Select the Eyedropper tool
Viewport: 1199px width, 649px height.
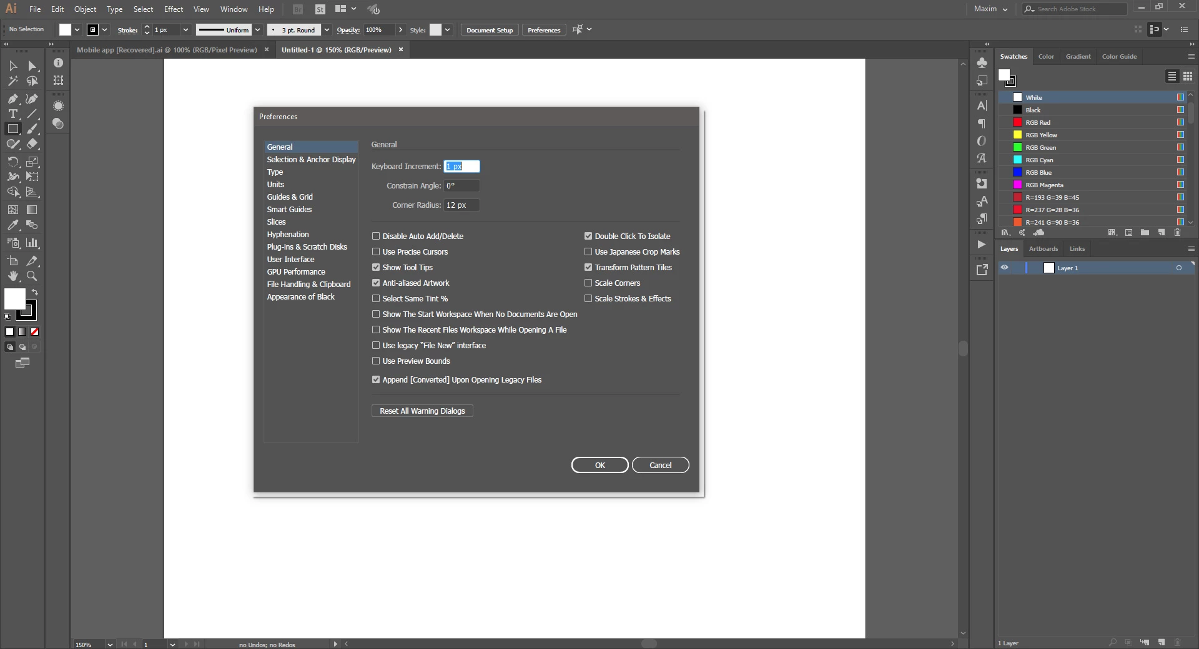13,225
